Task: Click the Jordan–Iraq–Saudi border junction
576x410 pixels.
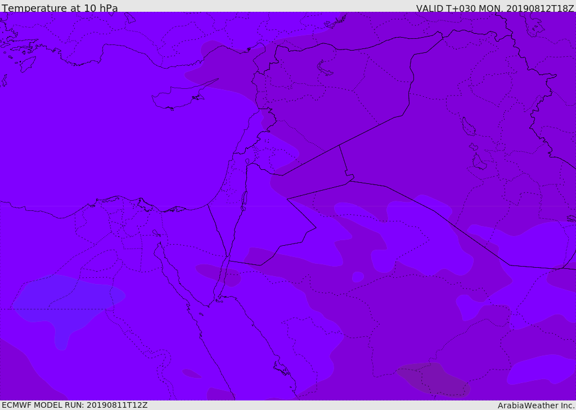Action: [x=350, y=181]
